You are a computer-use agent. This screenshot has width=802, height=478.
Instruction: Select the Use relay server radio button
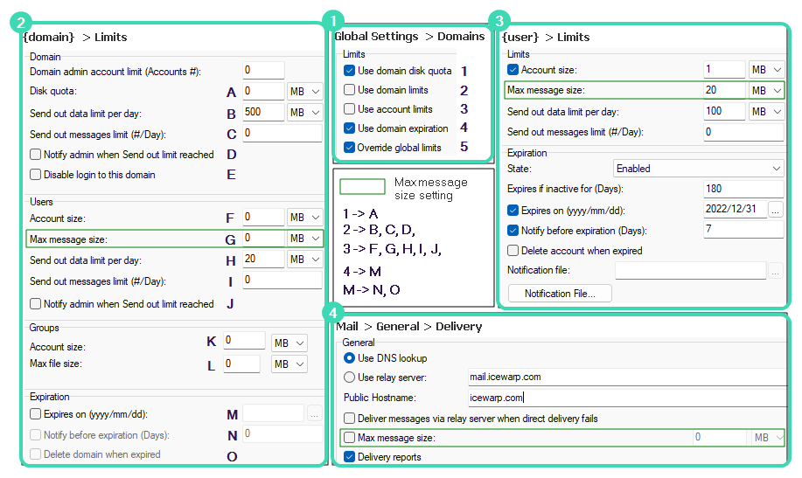click(349, 378)
